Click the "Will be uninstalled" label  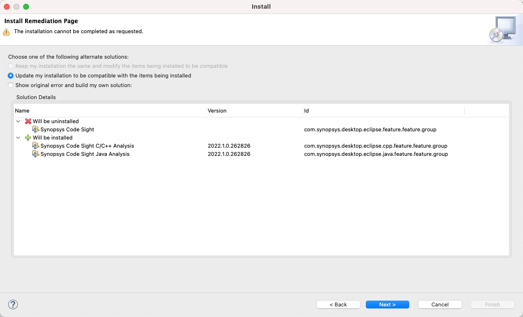56,121
